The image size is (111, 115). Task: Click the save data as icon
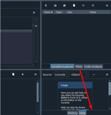65,6
